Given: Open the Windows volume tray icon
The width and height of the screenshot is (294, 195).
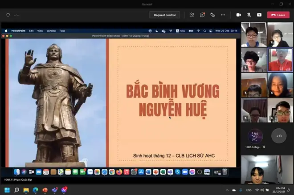Looking at the screenshot, I should 262,190.
